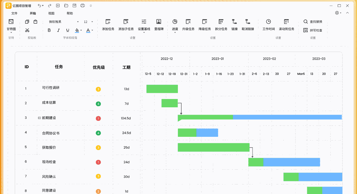Open the font family dropdown

click(78, 22)
